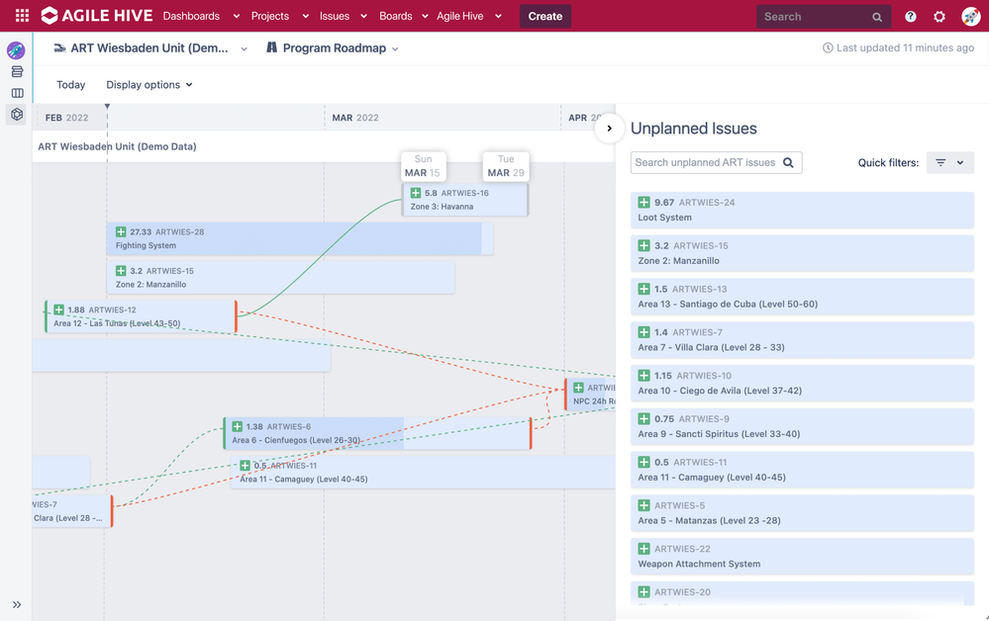Open the rocket user avatar menu

[x=970, y=17]
